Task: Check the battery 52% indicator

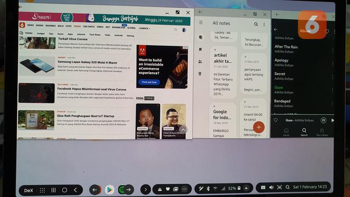Action: [234, 188]
